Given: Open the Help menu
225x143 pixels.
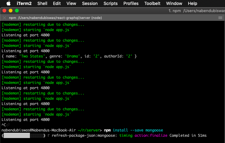Looking at the screenshot, I should point(192,3).
